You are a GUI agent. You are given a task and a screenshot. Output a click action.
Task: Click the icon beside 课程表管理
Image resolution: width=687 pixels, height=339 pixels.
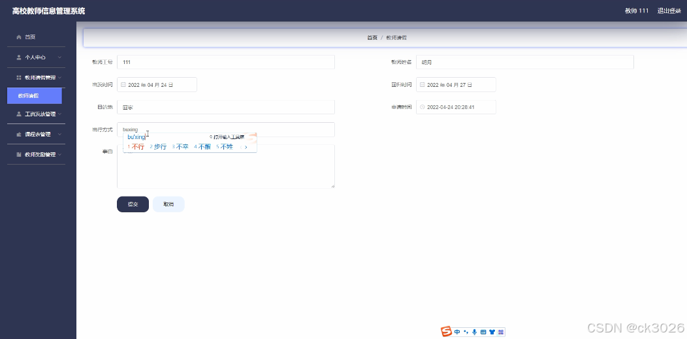pos(19,135)
